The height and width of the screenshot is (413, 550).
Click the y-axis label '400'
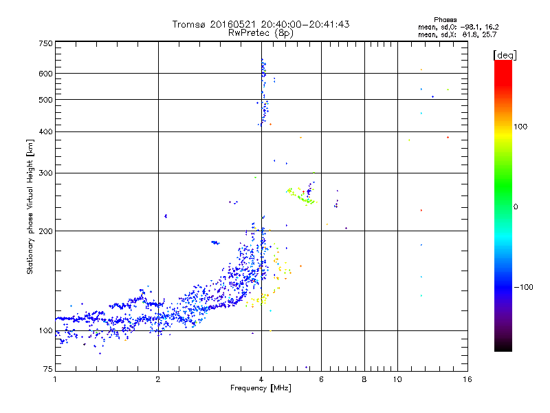45,132
